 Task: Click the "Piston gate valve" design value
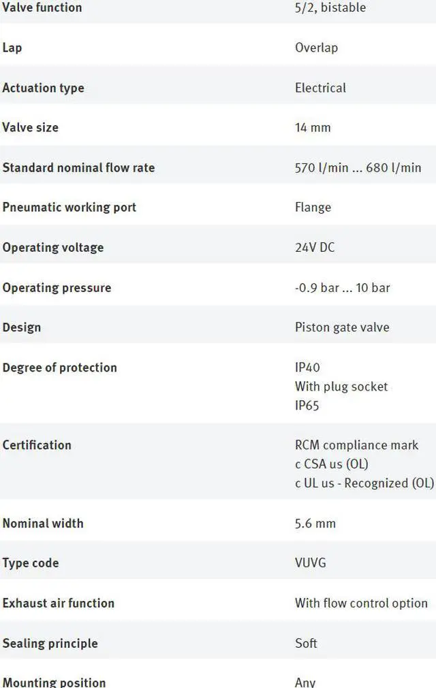pos(342,327)
